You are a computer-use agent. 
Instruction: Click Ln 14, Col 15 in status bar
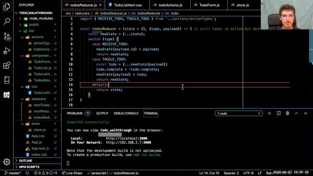coord(209,173)
